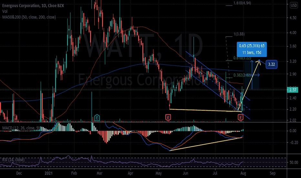Click the Aug label on time axis
This screenshot has width=301, height=178.
click(x=243, y=173)
